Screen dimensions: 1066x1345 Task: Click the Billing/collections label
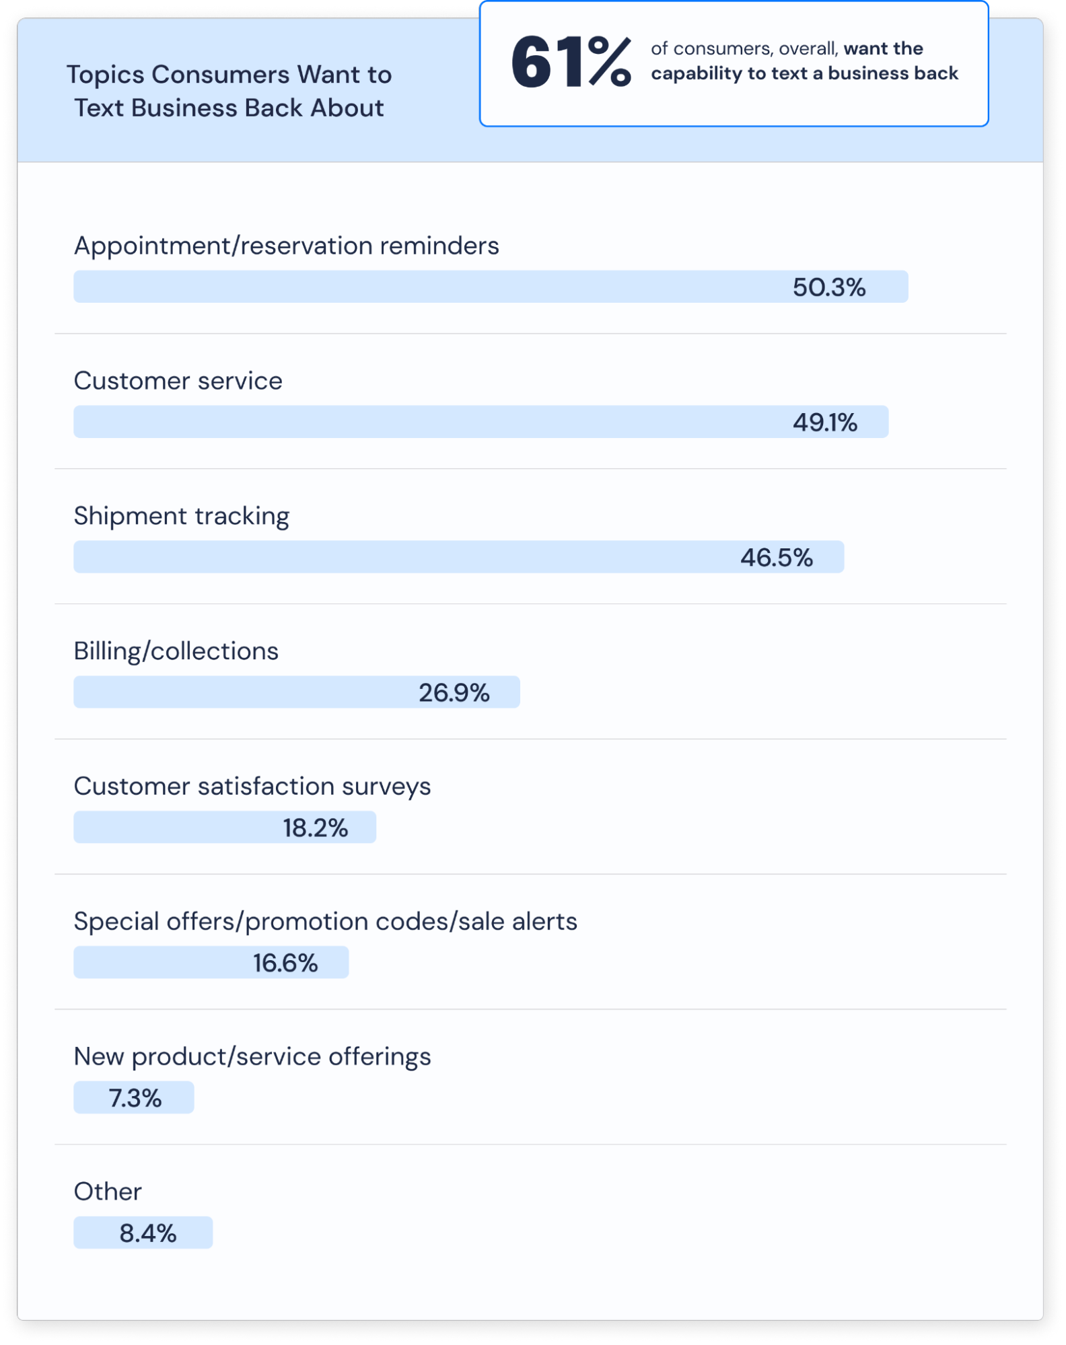point(176,651)
